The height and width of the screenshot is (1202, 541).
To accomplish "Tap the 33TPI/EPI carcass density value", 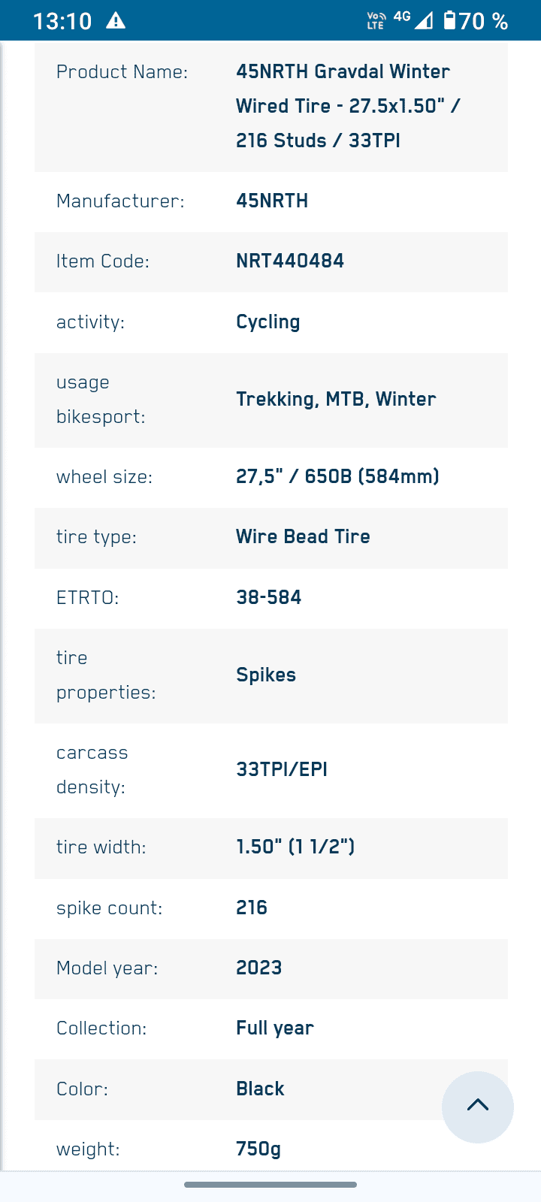I will (x=282, y=769).
